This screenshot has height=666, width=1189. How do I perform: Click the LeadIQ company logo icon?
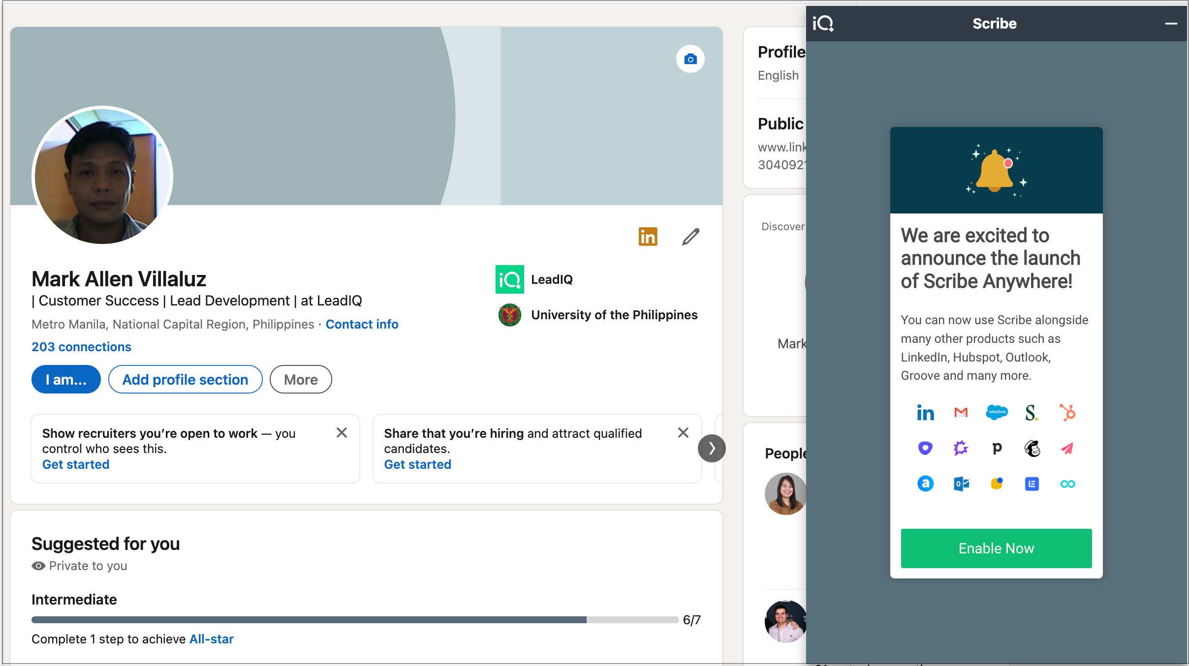(509, 279)
